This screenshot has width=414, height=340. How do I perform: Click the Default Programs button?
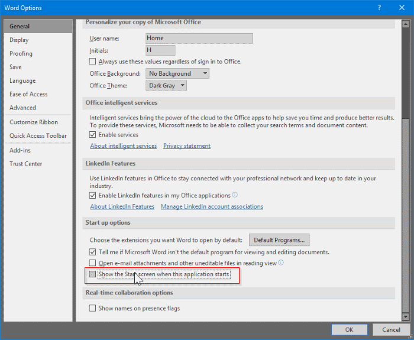point(279,240)
